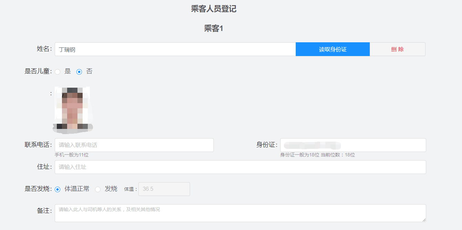The height and width of the screenshot is (230, 462).
Task: Select 是 for 是否儿童
Action: pos(58,72)
